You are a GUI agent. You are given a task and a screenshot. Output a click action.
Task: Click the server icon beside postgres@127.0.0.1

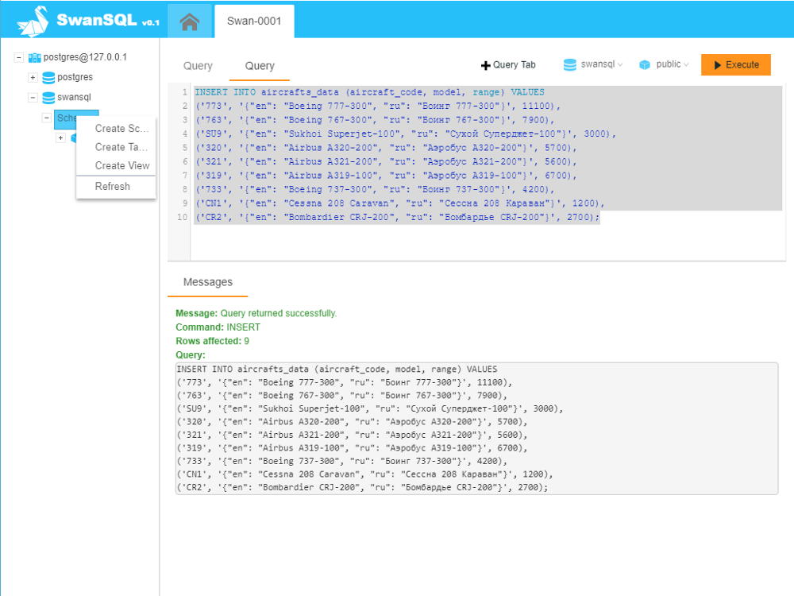point(33,57)
